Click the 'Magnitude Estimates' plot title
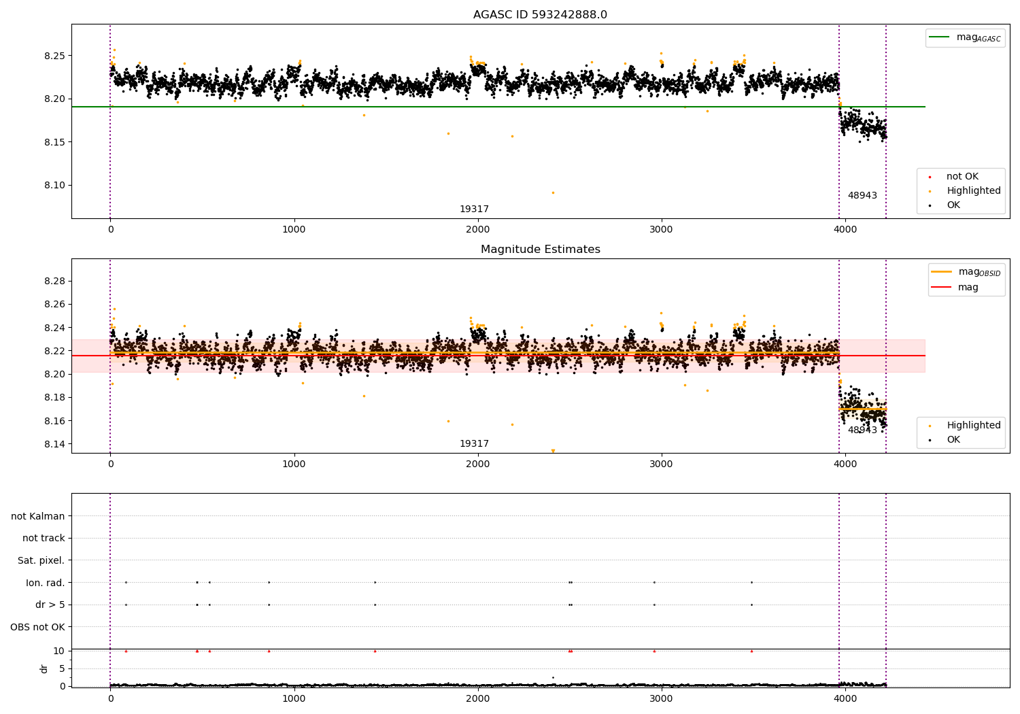The width and height of the screenshot is (1020, 714). coord(540,250)
